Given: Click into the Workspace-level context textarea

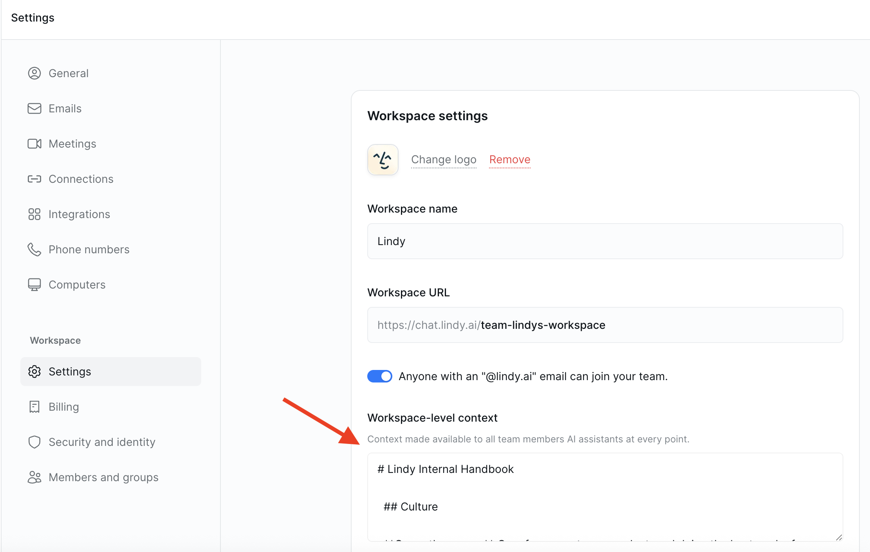Looking at the screenshot, I should coord(605,497).
